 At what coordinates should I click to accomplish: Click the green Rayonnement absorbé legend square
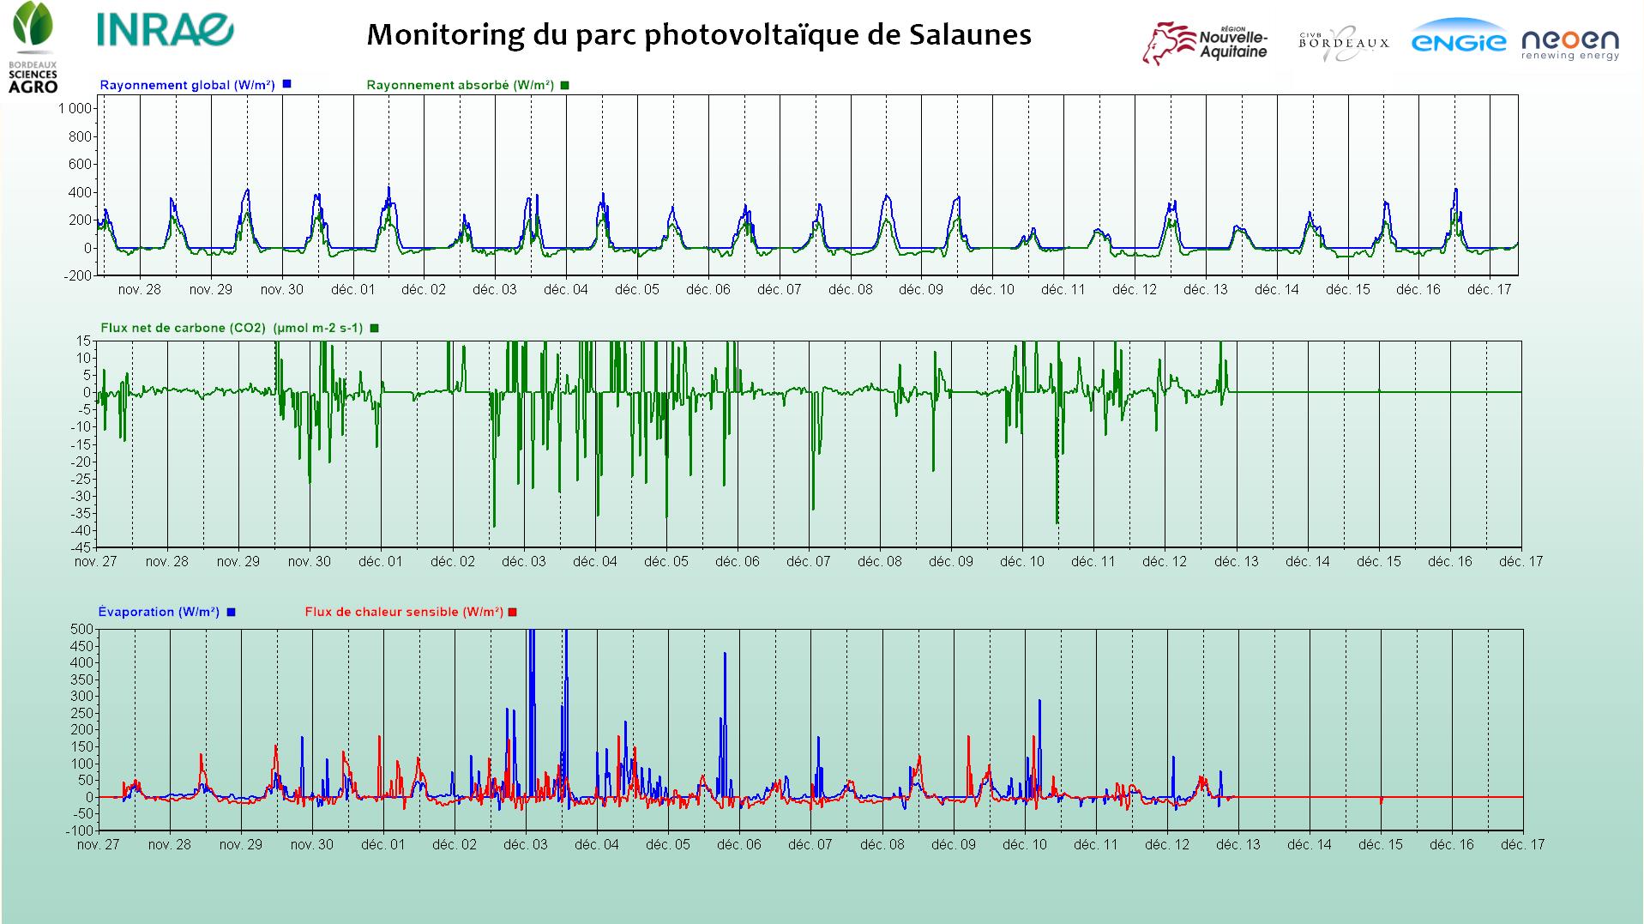pyautogui.click(x=564, y=85)
